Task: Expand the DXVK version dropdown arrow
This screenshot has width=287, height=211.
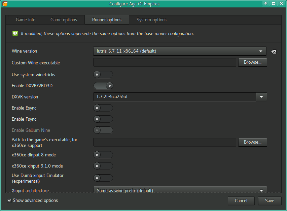Action: click(261, 97)
